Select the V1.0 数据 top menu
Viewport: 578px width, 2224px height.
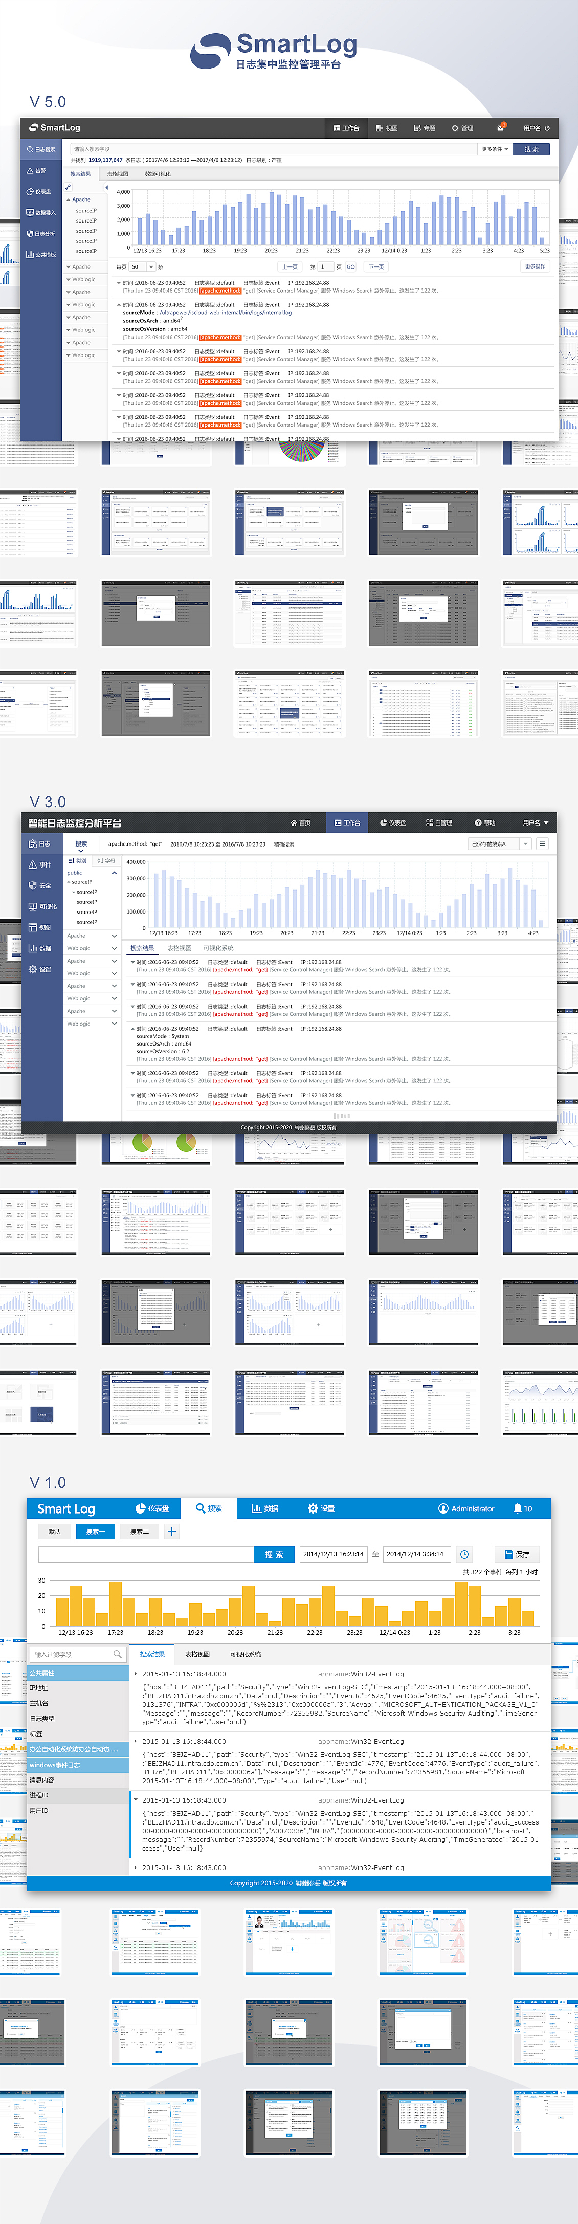click(264, 1508)
